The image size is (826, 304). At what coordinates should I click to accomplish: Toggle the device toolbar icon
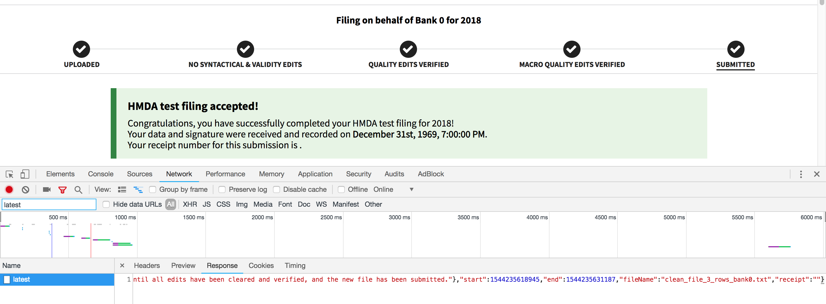(25, 174)
